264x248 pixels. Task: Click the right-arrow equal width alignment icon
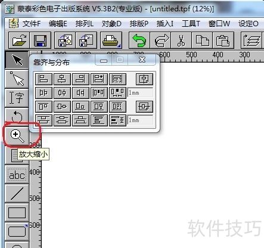99,79
